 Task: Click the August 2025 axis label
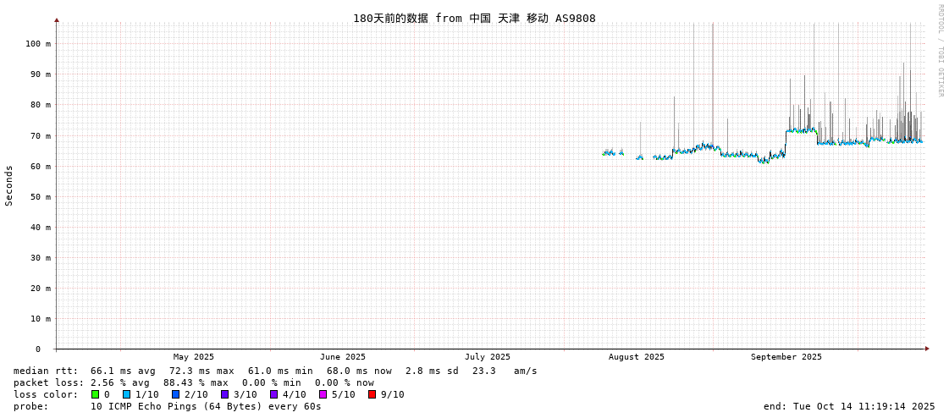click(637, 357)
